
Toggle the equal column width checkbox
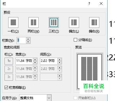click(x=6, y=88)
